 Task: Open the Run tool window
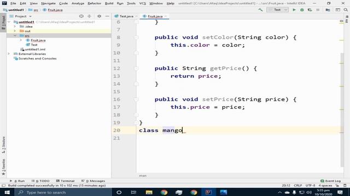tap(17, 181)
